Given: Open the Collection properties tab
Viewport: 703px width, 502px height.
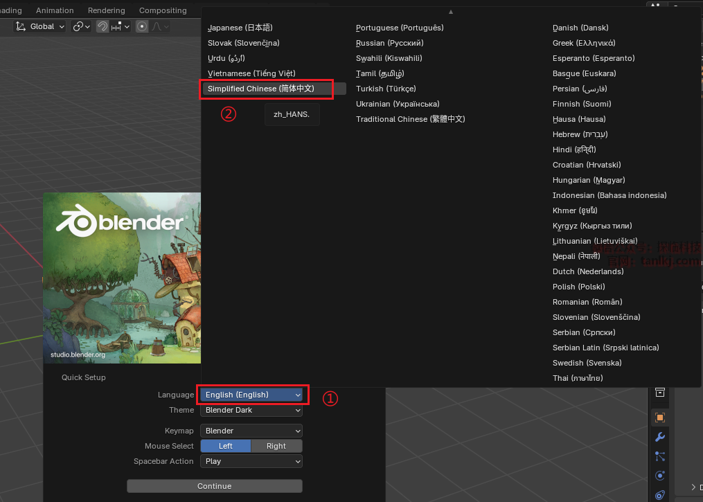Looking at the screenshot, I should coord(659,393).
